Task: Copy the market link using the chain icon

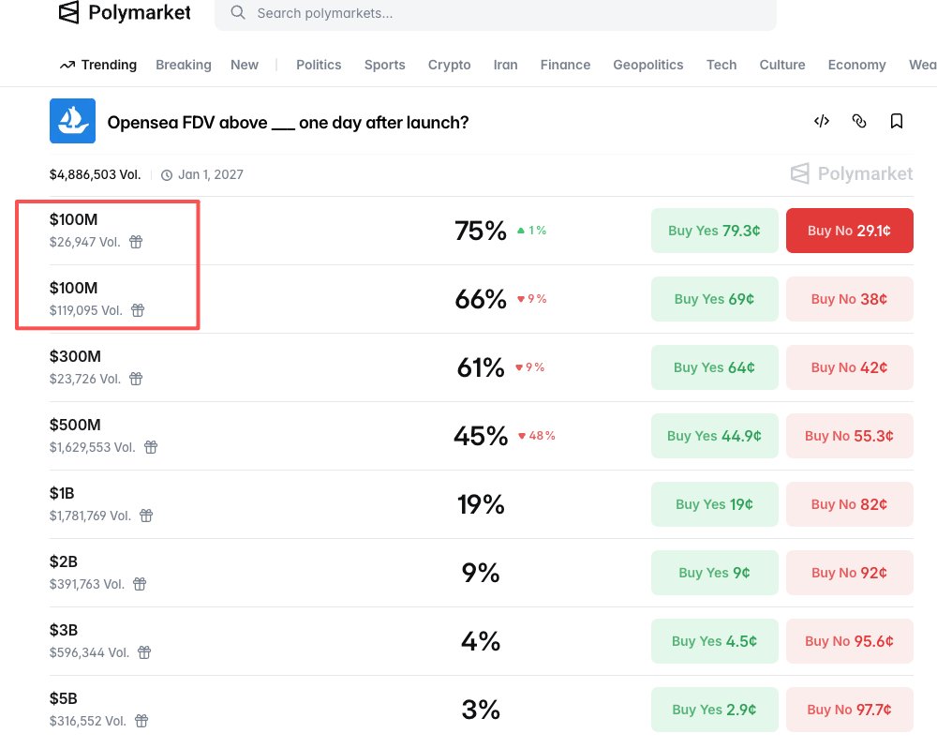Action: click(858, 121)
